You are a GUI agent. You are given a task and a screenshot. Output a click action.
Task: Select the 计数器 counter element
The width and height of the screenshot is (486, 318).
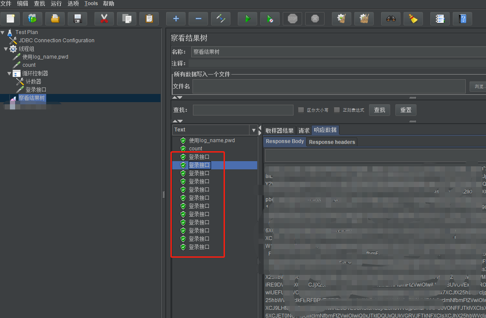tap(34, 81)
